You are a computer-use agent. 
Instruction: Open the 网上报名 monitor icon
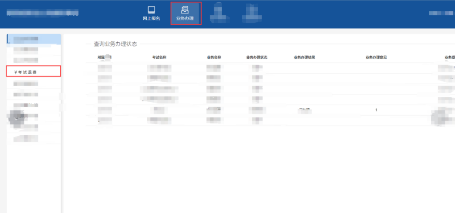pyautogui.click(x=151, y=11)
